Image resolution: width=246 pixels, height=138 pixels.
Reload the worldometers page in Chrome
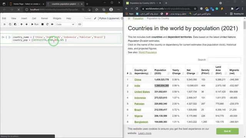pos(137,8)
